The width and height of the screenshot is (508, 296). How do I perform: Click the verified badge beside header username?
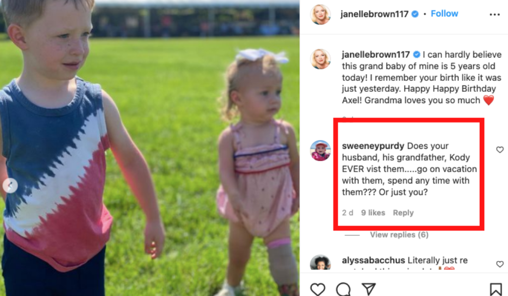pyautogui.click(x=415, y=14)
